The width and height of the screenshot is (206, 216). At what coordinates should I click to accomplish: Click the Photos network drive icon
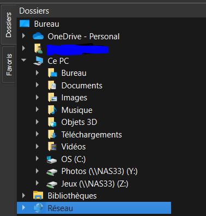pos(52,172)
